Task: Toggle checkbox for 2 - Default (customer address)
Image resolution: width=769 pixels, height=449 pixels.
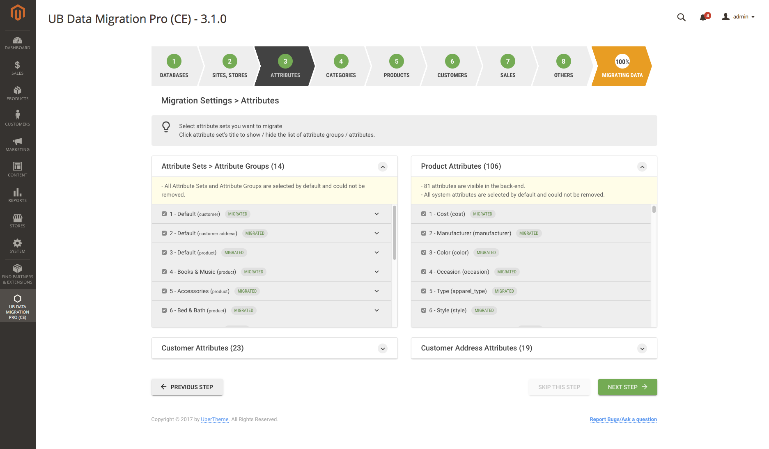Action: click(x=164, y=233)
